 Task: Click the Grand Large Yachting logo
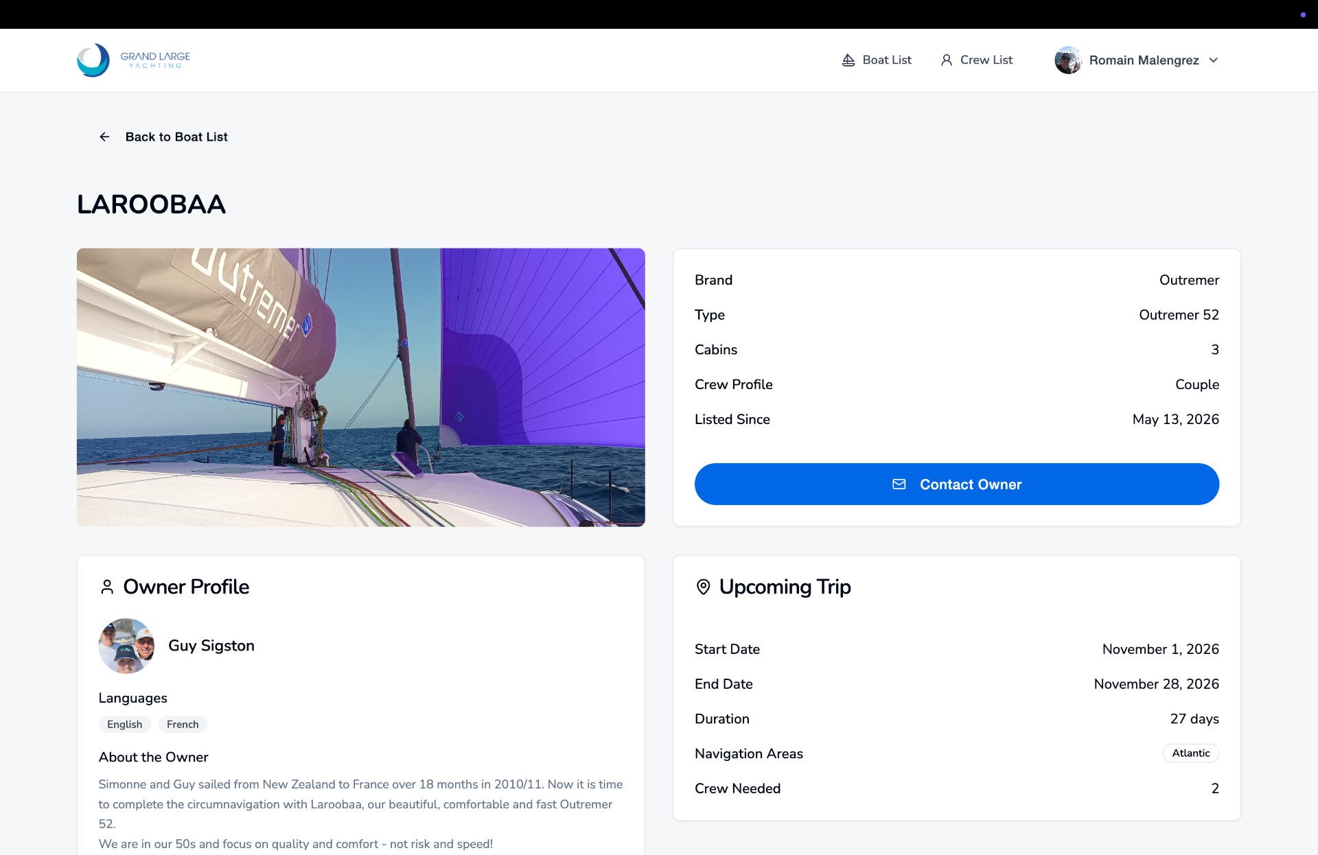[x=133, y=60]
